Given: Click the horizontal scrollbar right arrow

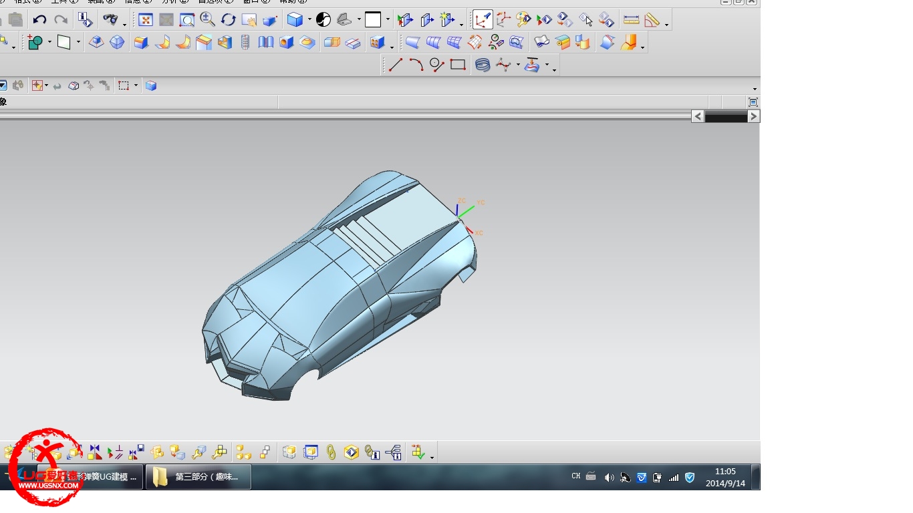Looking at the screenshot, I should (x=753, y=116).
